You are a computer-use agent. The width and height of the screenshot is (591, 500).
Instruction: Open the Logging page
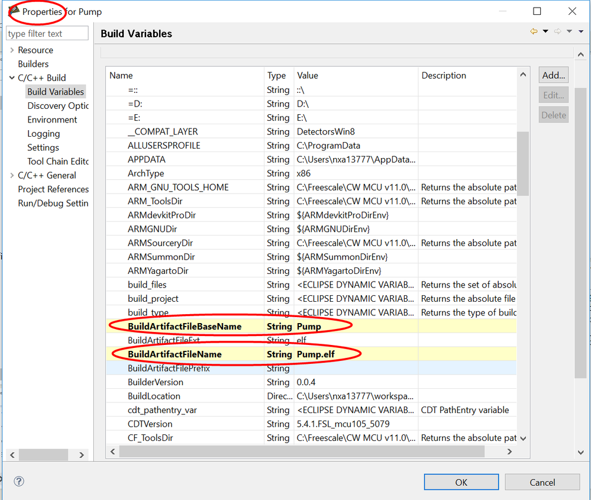[x=43, y=134]
